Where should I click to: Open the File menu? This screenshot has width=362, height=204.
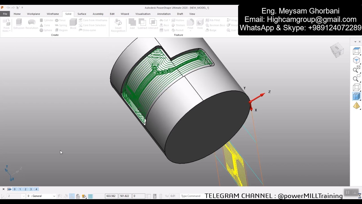(5, 14)
